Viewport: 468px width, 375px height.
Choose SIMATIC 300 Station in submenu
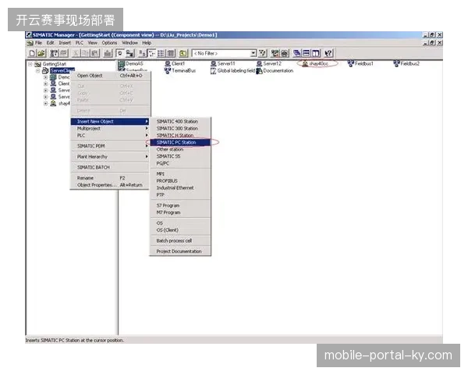pos(180,128)
